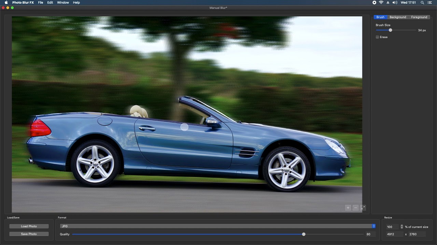437x245 pixels.
Task: Open the Window menu
Action: (x=63, y=2)
